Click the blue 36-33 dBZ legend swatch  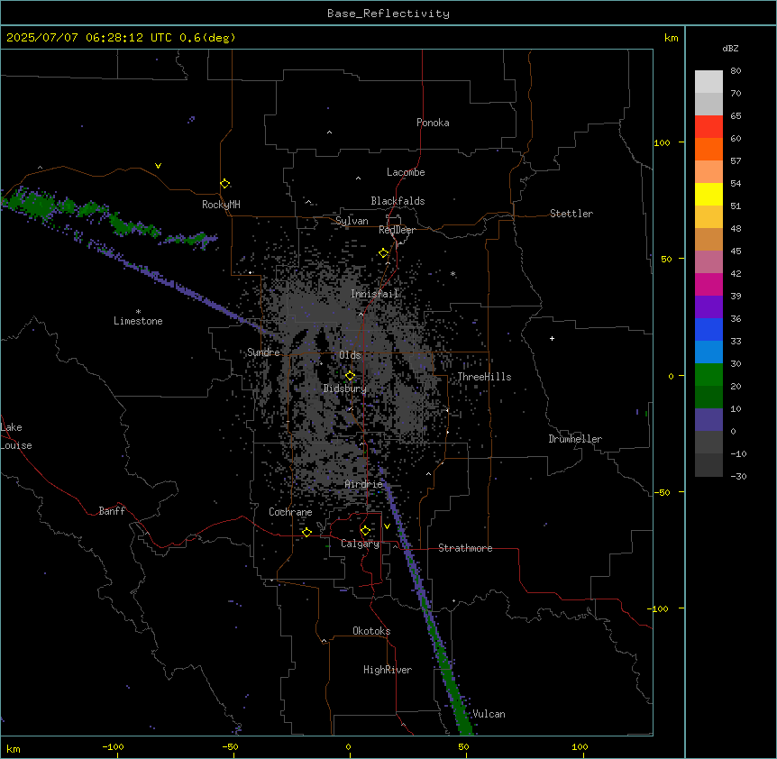coord(708,329)
